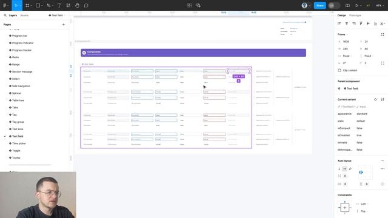Align right in the Design panel
Screen dimensions: 388x218
click(354, 23)
